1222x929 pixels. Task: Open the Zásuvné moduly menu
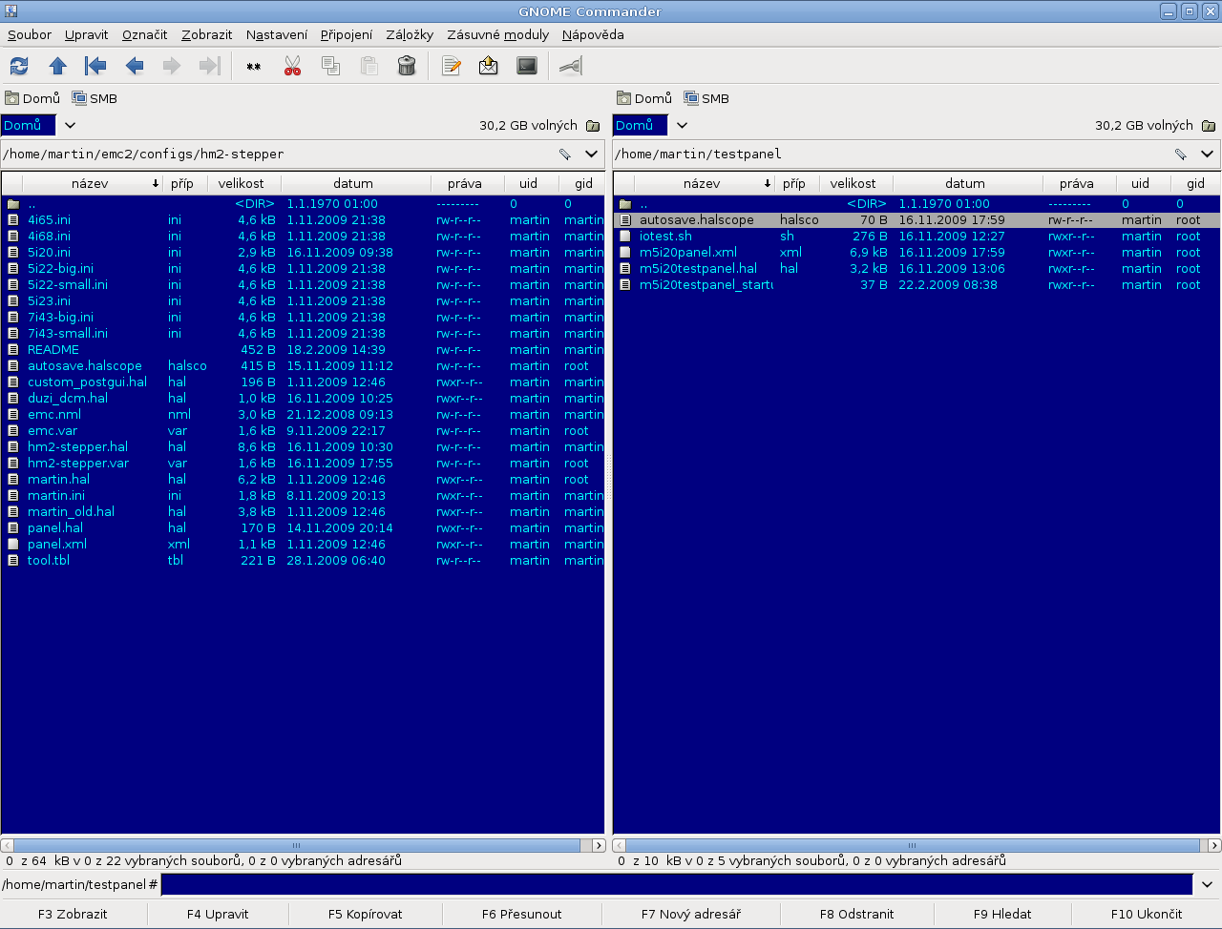497,34
